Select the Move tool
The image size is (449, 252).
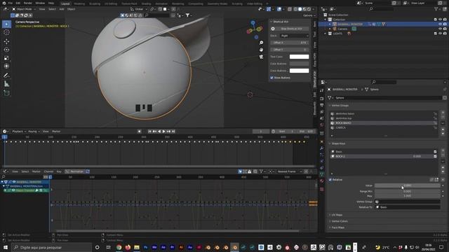point(6,42)
